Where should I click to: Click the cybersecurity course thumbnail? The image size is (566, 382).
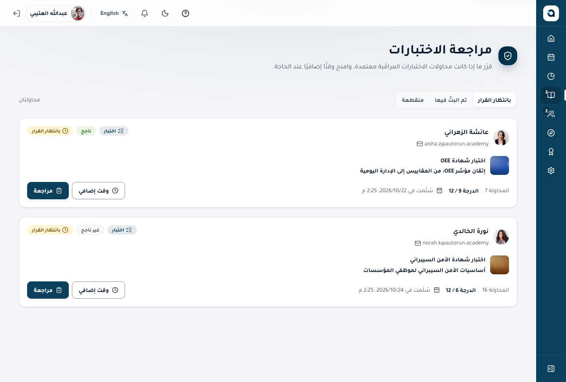pyautogui.click(x=500, y=265)
